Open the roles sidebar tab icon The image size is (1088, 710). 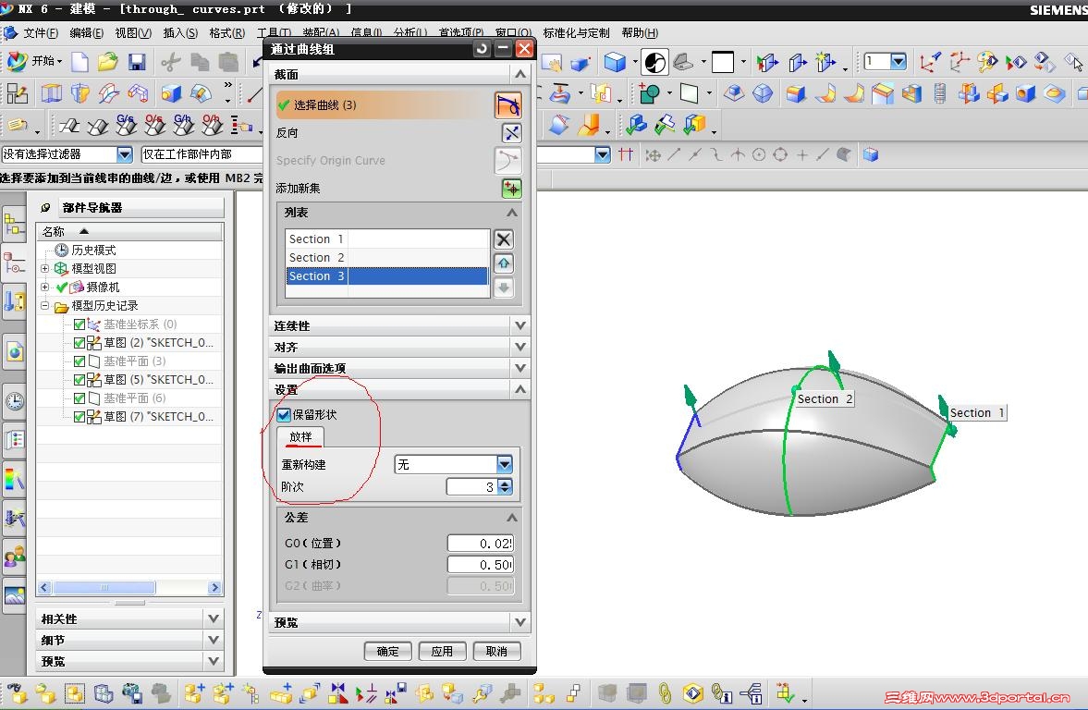point(15,557)
